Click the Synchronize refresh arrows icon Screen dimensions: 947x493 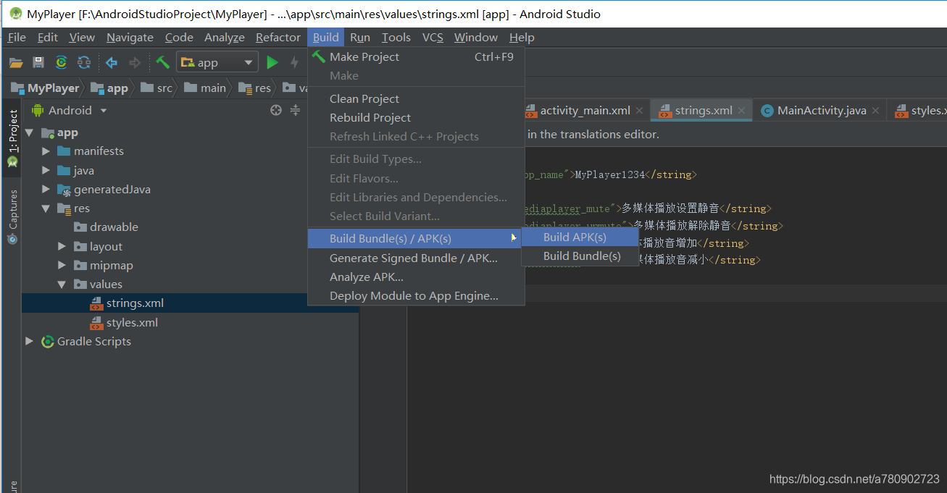point(84,63)
